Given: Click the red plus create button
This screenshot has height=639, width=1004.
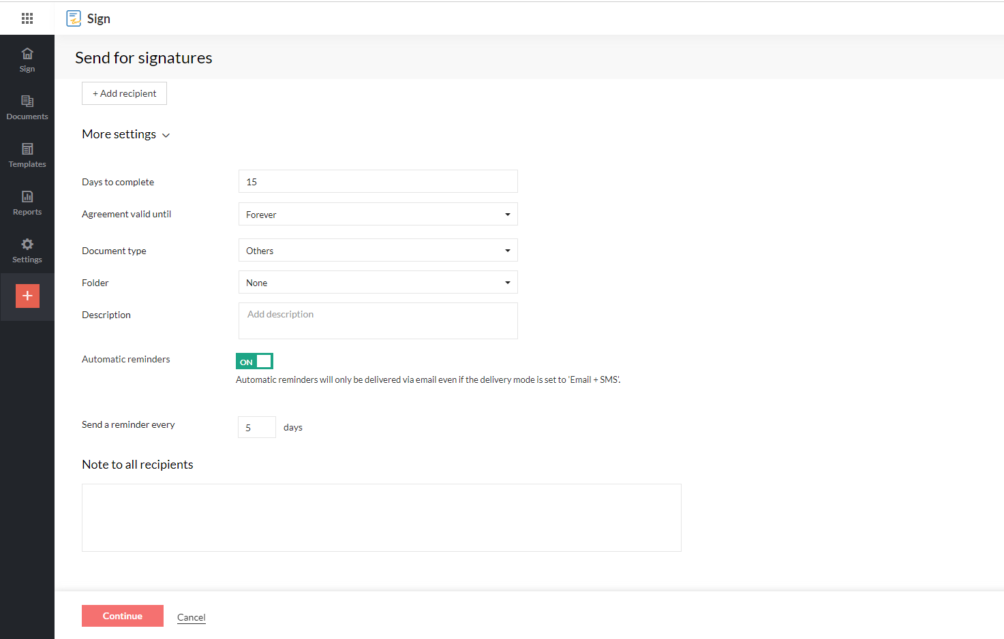Looking at the screenshot, I should click(27, 296).
